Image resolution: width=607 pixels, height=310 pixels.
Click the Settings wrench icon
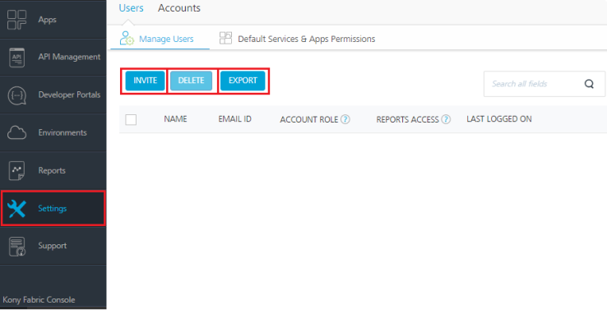[x=16, y=209]
